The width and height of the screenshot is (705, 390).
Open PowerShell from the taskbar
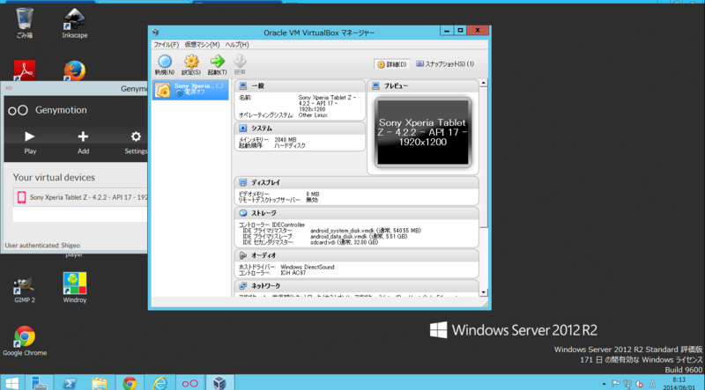point(70,383)
